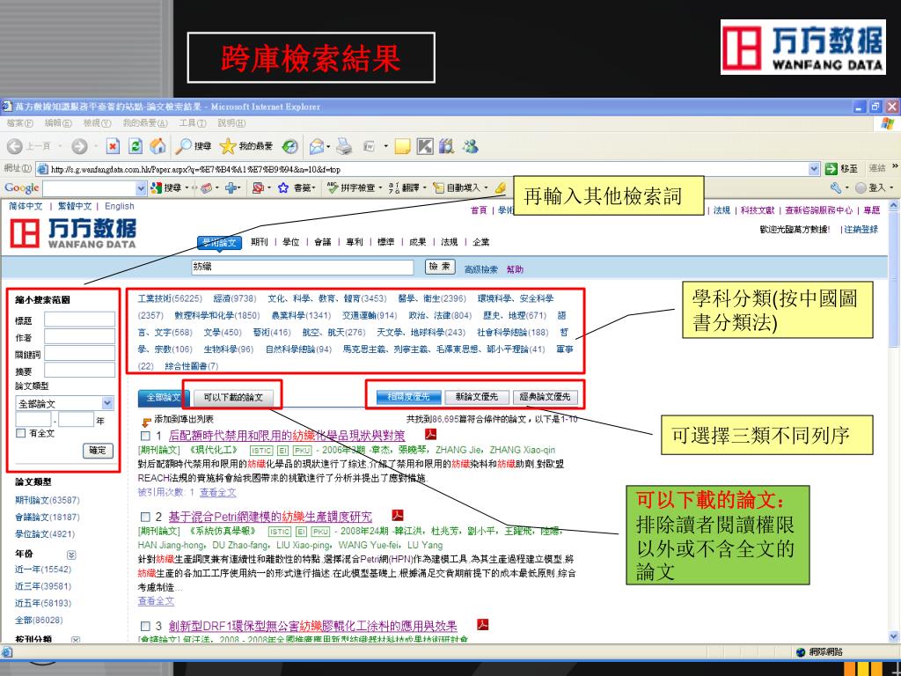Click the Mail envelope toolbar icon
901x676 pixels.
click(316, 147)
